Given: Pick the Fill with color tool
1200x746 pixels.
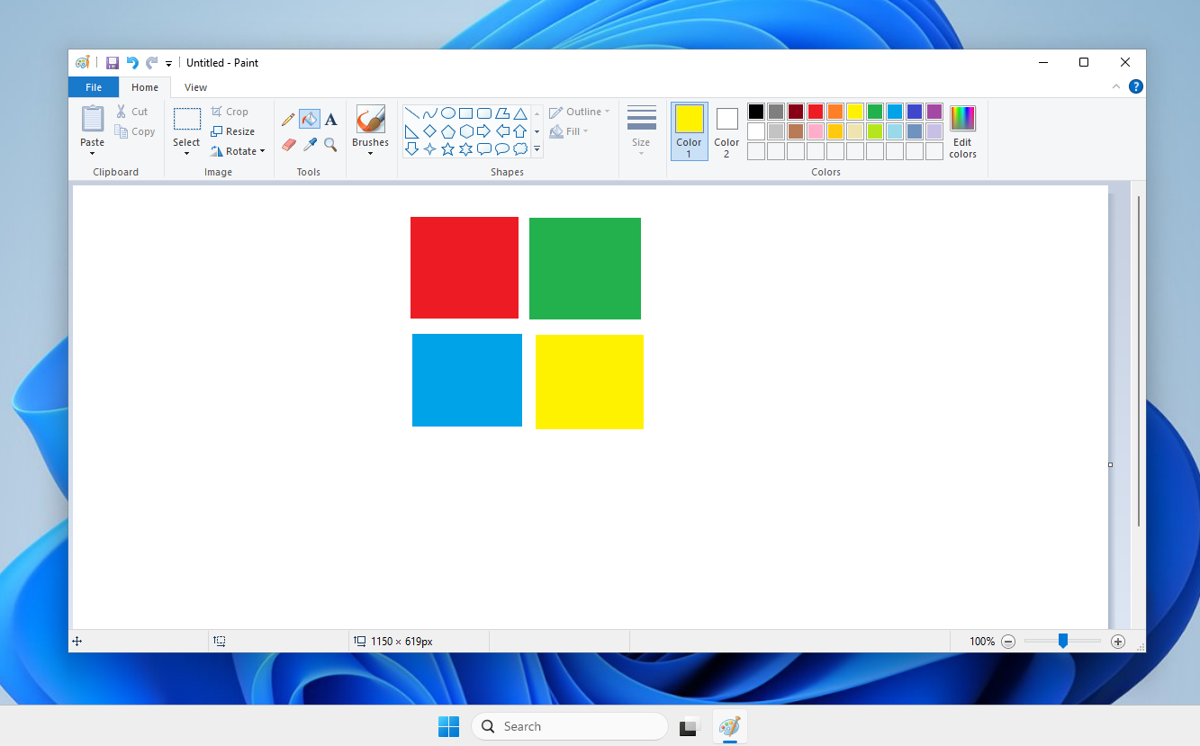Looking at the screenshot, I should coord(308,118).
